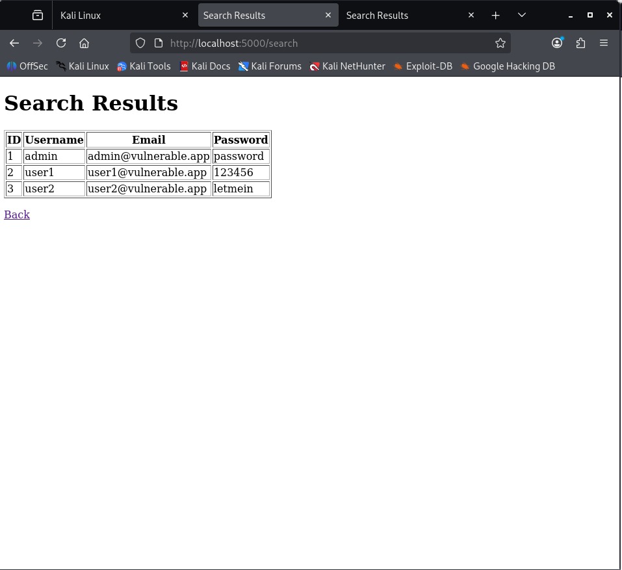
Task: Open a new tab with the plus button
Action: (x=496, y=15)
